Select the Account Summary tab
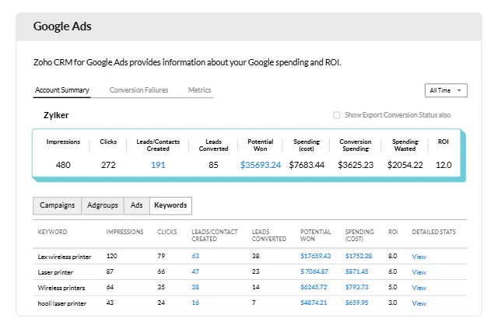494x329 pixels. (x=62, y=90)
